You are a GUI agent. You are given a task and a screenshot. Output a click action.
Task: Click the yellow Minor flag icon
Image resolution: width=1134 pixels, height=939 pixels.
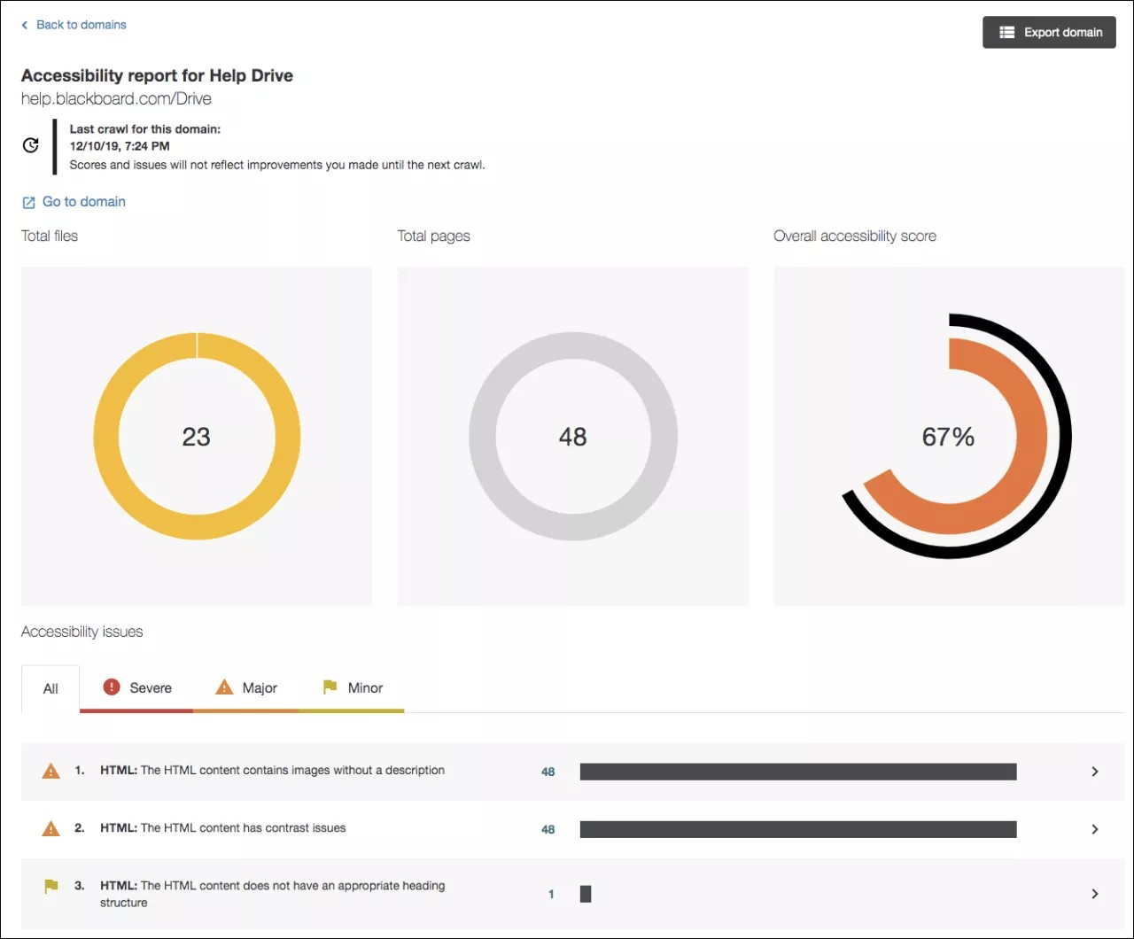pos(330,687)
